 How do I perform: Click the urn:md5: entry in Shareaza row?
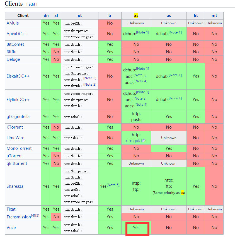[x=72, y=190]
